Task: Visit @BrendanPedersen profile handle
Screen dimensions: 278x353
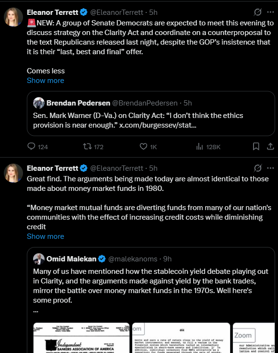Action: click(x=145, y=103)
